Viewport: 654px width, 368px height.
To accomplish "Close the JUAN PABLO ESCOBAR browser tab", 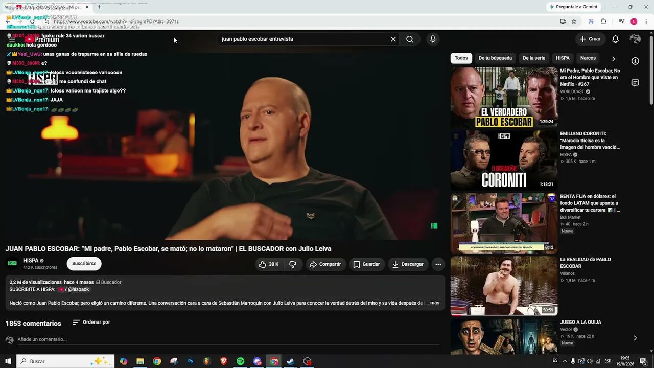I will (87, 7).
